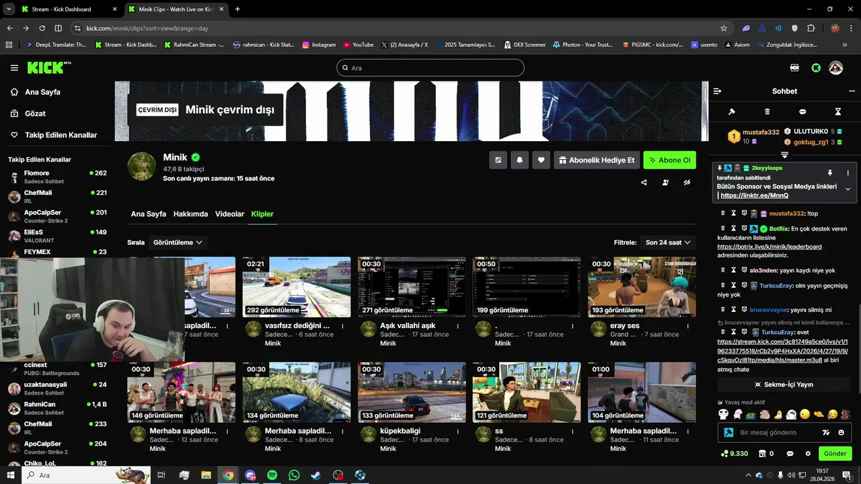This screenshot has width=861, height=484.
Task: Open the Flomore channel in sidebar
Action: pyautogui.click(x=57, y=177)
